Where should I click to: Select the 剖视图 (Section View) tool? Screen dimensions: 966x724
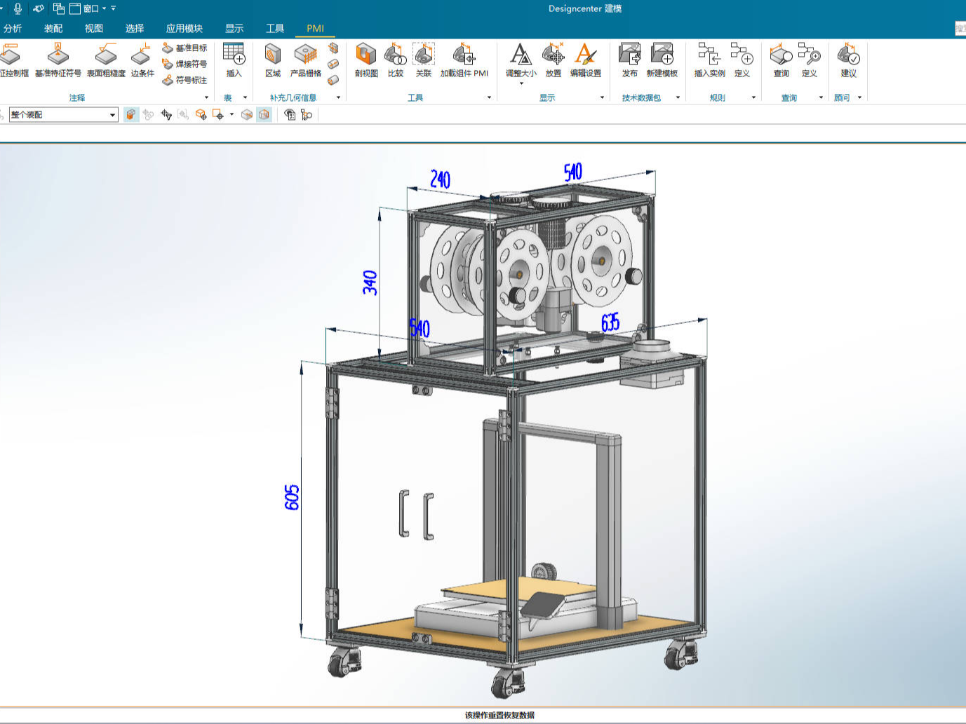365,60
